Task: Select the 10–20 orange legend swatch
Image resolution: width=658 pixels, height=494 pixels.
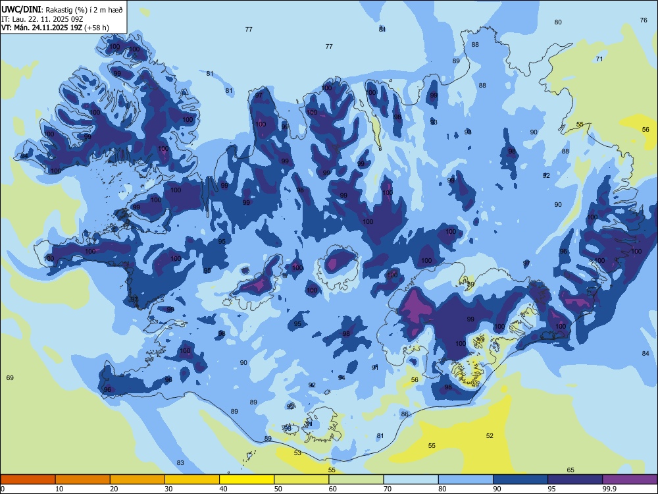Action: pyautogui.click(x=83, y=480)
